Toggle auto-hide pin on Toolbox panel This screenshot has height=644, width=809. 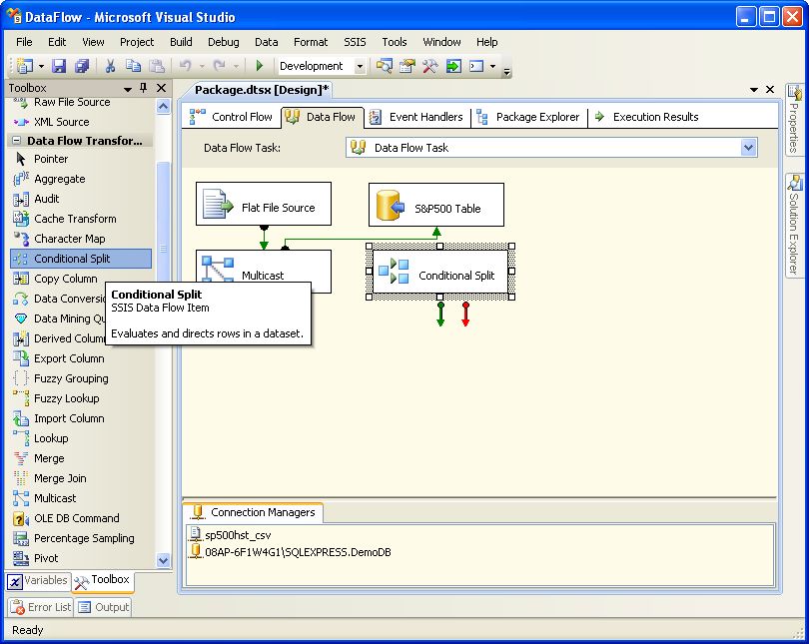point(143,89)
